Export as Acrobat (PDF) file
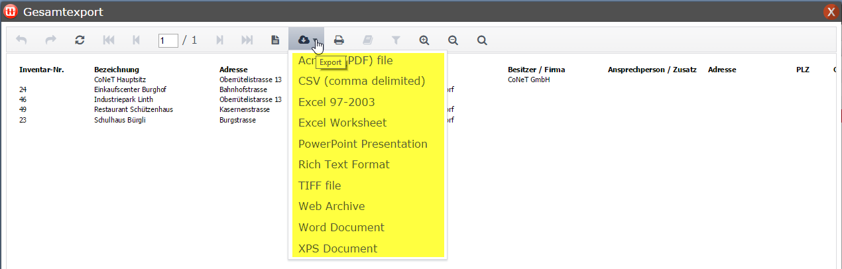 [x=369, y=60]
